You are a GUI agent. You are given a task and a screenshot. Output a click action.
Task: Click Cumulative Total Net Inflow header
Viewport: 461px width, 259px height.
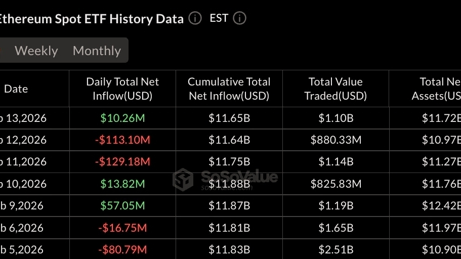pyautogui.click(x=229, y=89)
